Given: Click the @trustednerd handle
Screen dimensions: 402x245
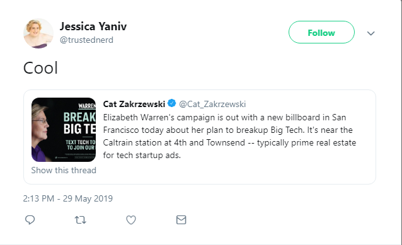Looking at the screenshot, I should tap(86, 40).
